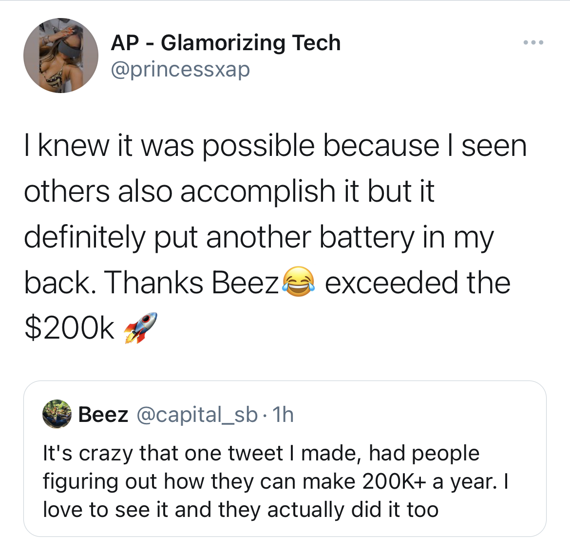
Task: Click quoted line mentioning 200K+ a year
Action: tap(275, 482)
